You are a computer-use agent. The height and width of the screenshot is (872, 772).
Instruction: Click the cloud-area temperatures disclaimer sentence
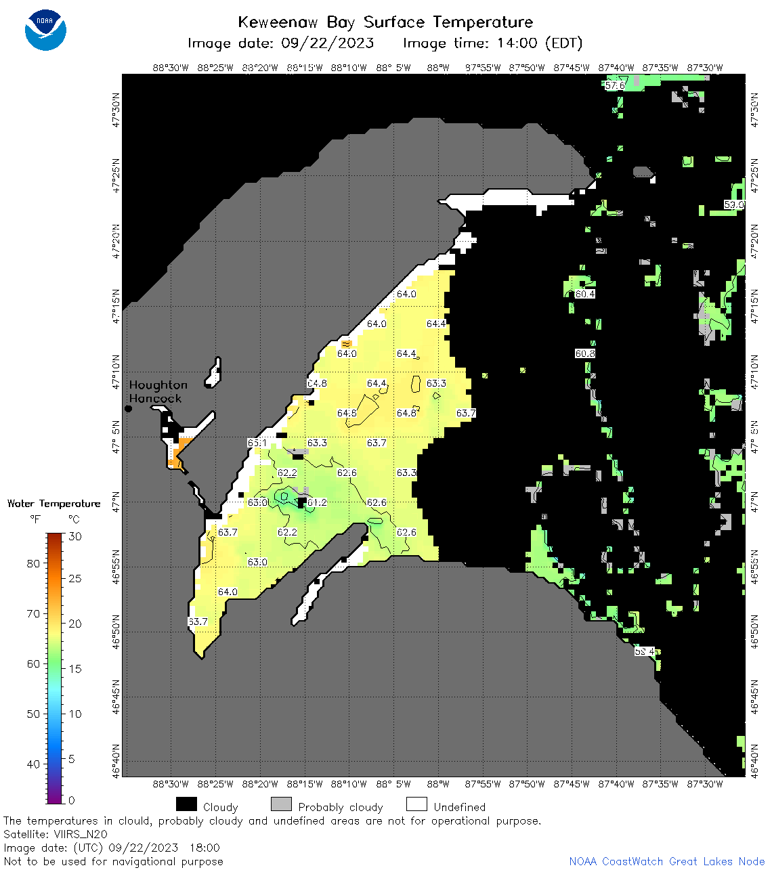pos(272,821)
